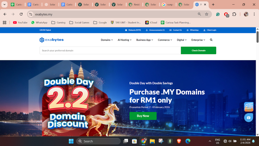
Task: Launch Microsoft Store from taskbar
Action: click(x=134, y=141)
